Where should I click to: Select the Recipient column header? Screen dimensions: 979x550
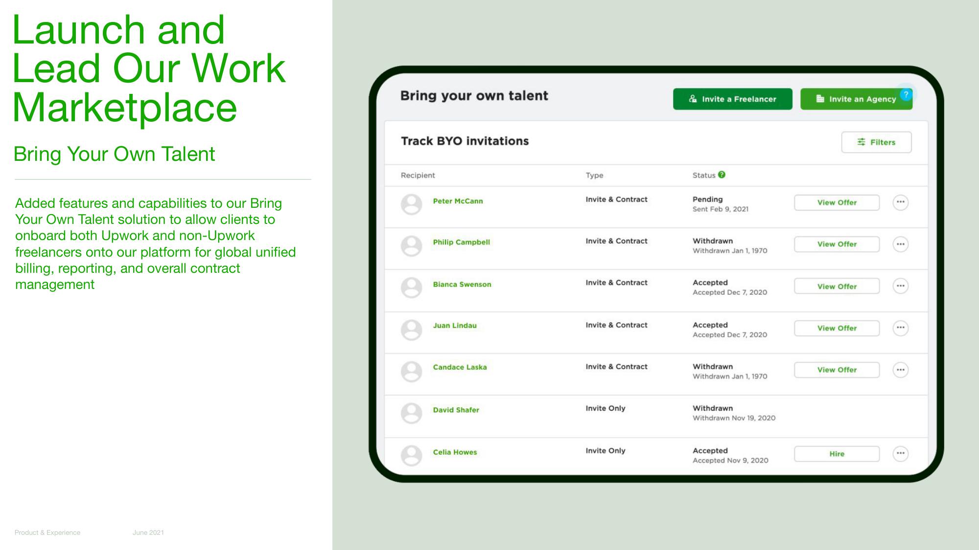point(418,176)
